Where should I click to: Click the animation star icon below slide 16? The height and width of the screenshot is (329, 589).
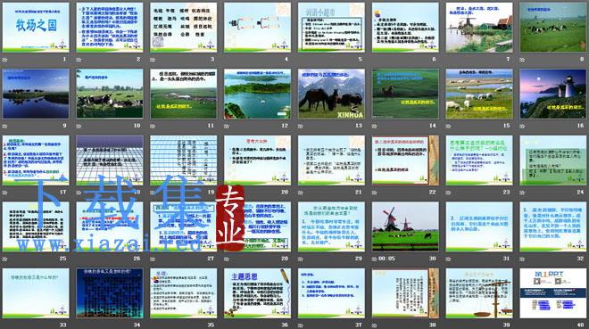pos(522,127)
